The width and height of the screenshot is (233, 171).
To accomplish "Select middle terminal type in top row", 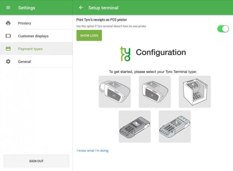I will 155,92.
